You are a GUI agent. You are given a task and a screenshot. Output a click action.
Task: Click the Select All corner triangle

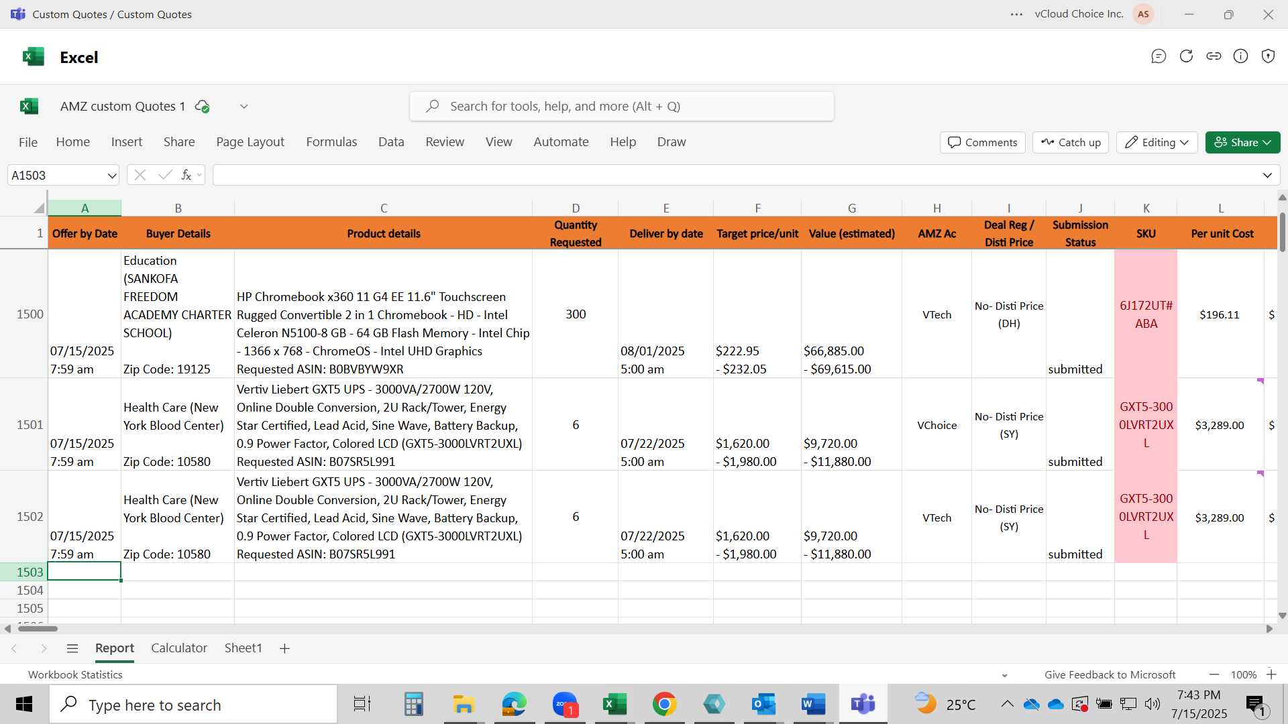tap(39, 208)
